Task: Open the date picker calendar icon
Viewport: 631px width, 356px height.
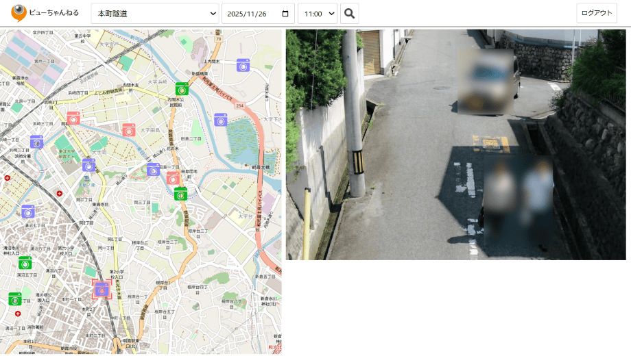Action: (284, 13)
